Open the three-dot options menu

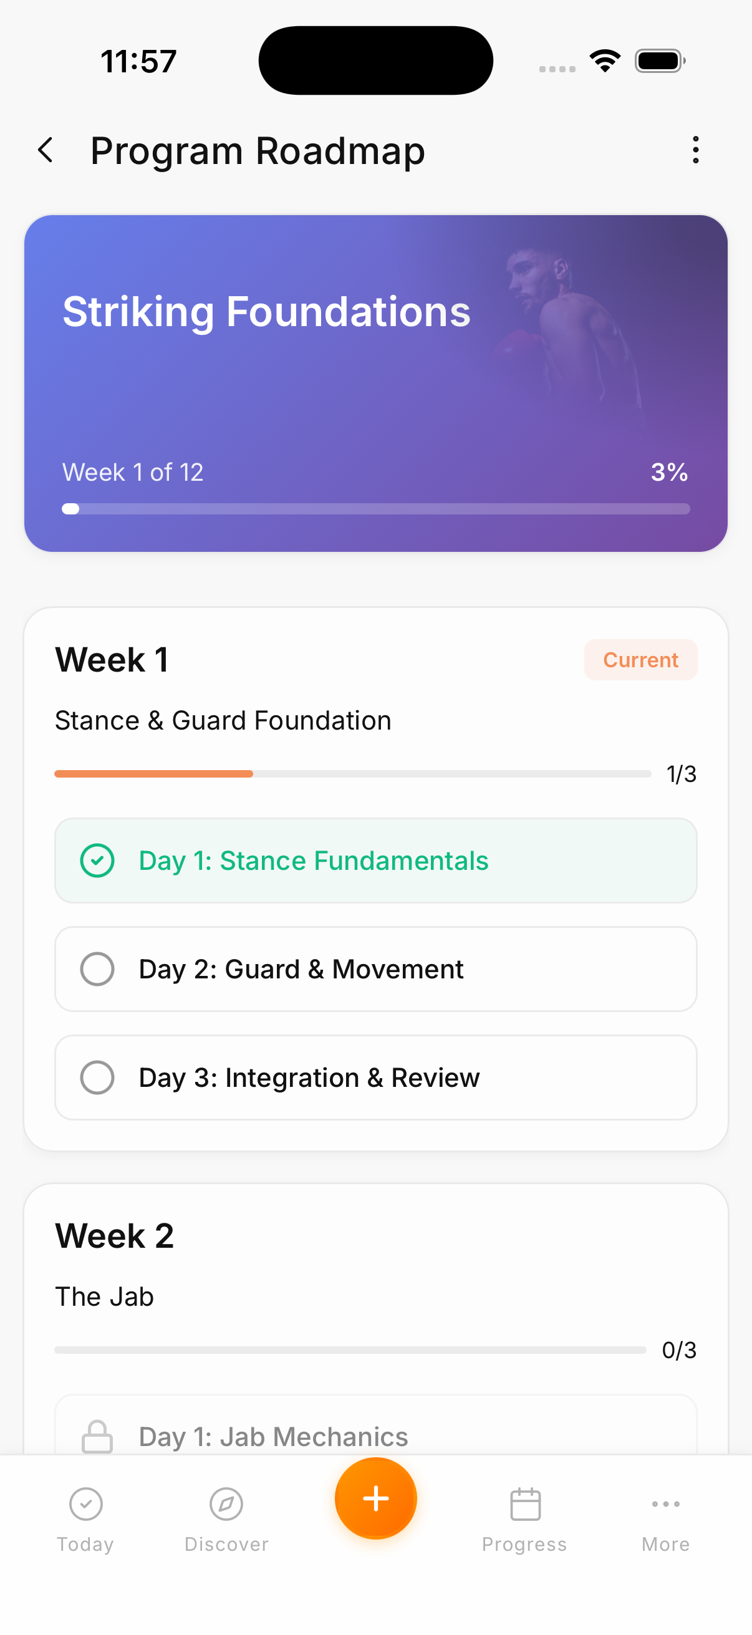coord(695,150)
